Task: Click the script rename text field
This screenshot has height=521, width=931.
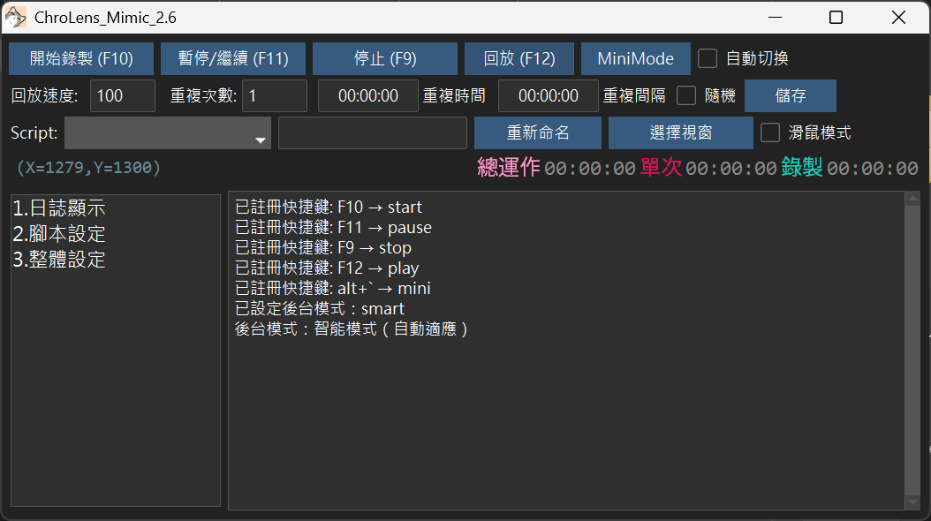Action: (x=373, y=133)
